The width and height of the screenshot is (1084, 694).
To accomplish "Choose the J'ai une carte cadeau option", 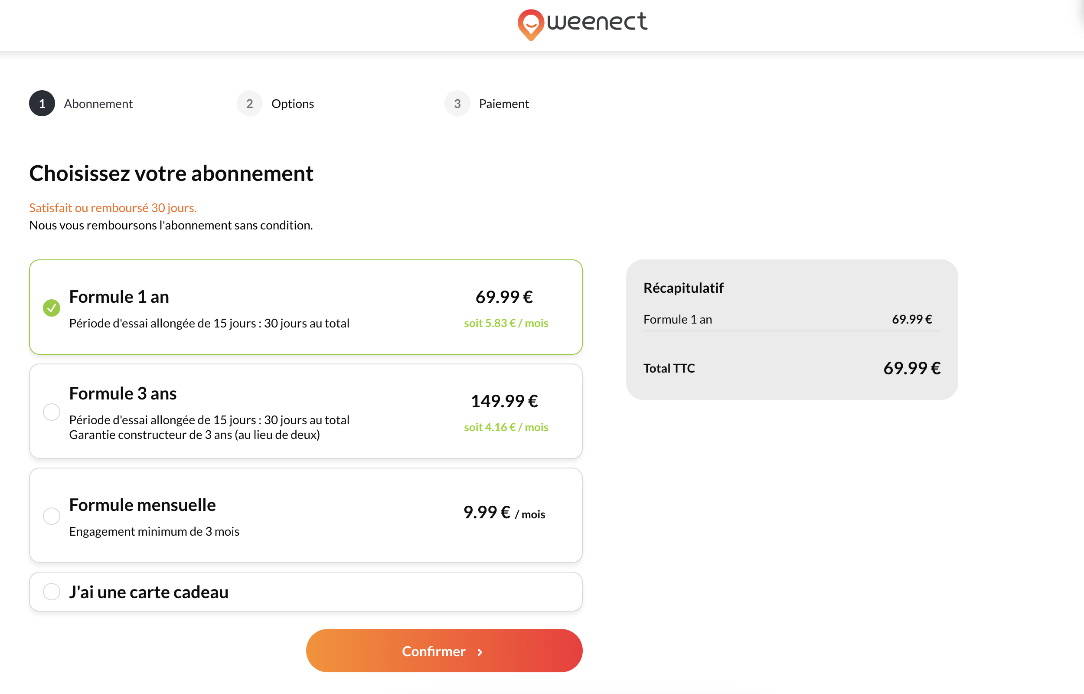I will coord(51,592).
